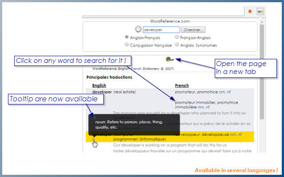Click the orange extension icon in toolbar
Image resolution: width=284 pixels, height=177 pixels.
tap(250, 12)
